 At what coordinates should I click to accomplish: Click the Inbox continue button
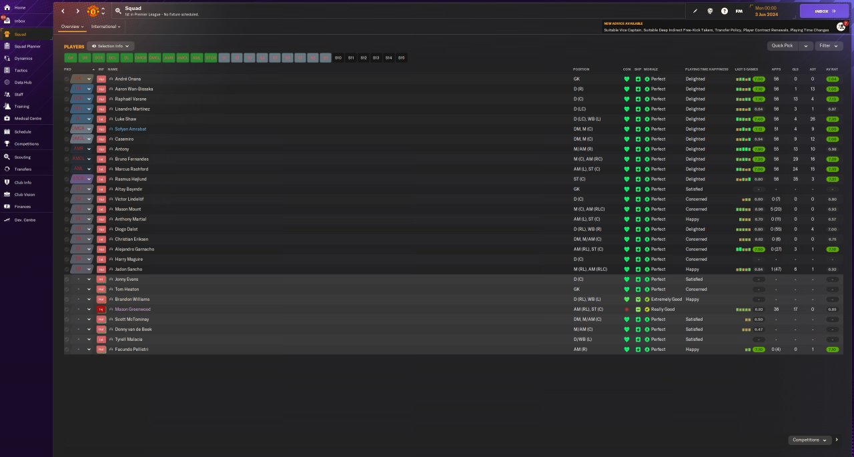[825, 11]
